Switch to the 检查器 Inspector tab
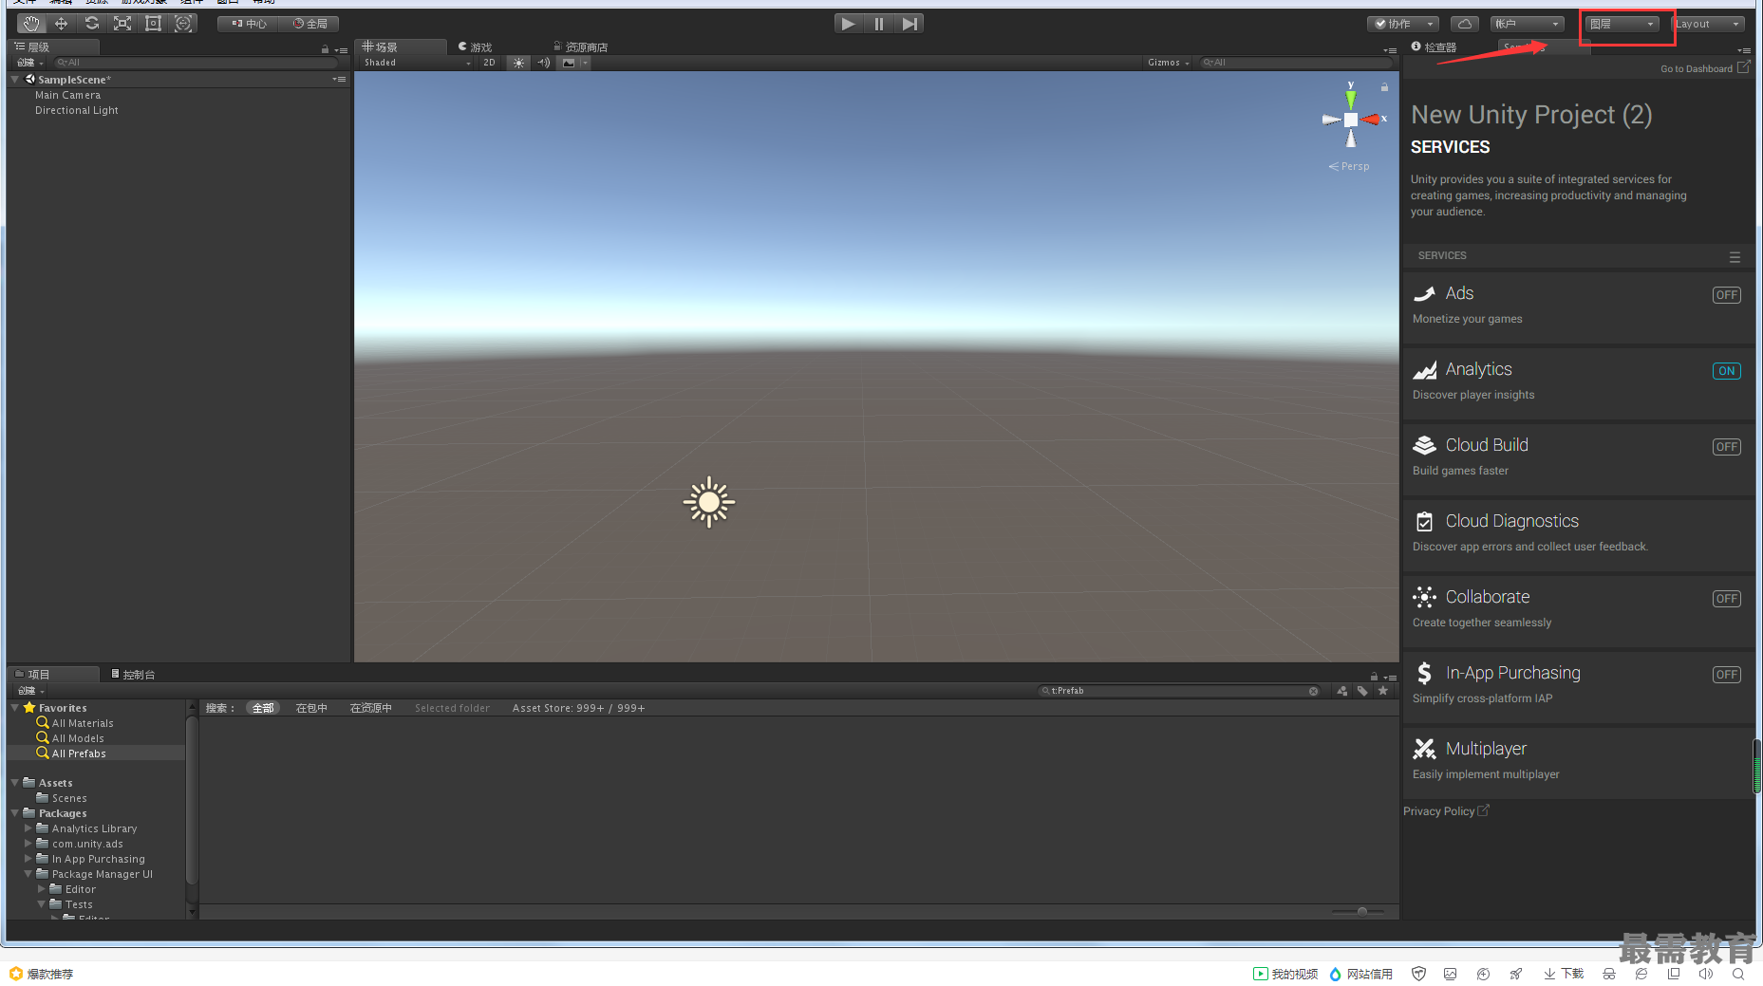This screenshot has width=1763, height=986. coord(1434,47)
